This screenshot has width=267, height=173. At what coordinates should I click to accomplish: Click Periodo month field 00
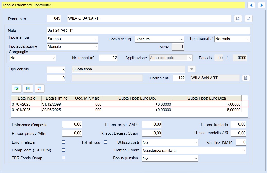(x=219, y=58)
